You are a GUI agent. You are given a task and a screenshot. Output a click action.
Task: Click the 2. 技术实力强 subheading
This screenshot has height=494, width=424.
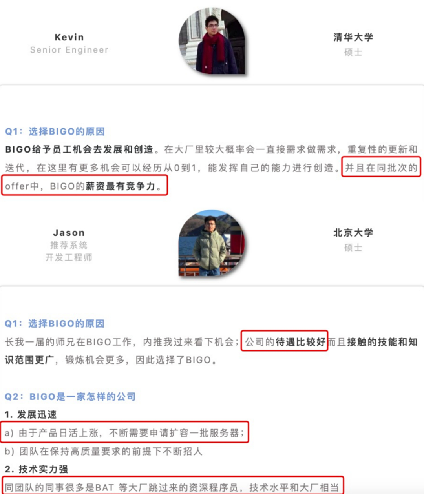(36, 469)
